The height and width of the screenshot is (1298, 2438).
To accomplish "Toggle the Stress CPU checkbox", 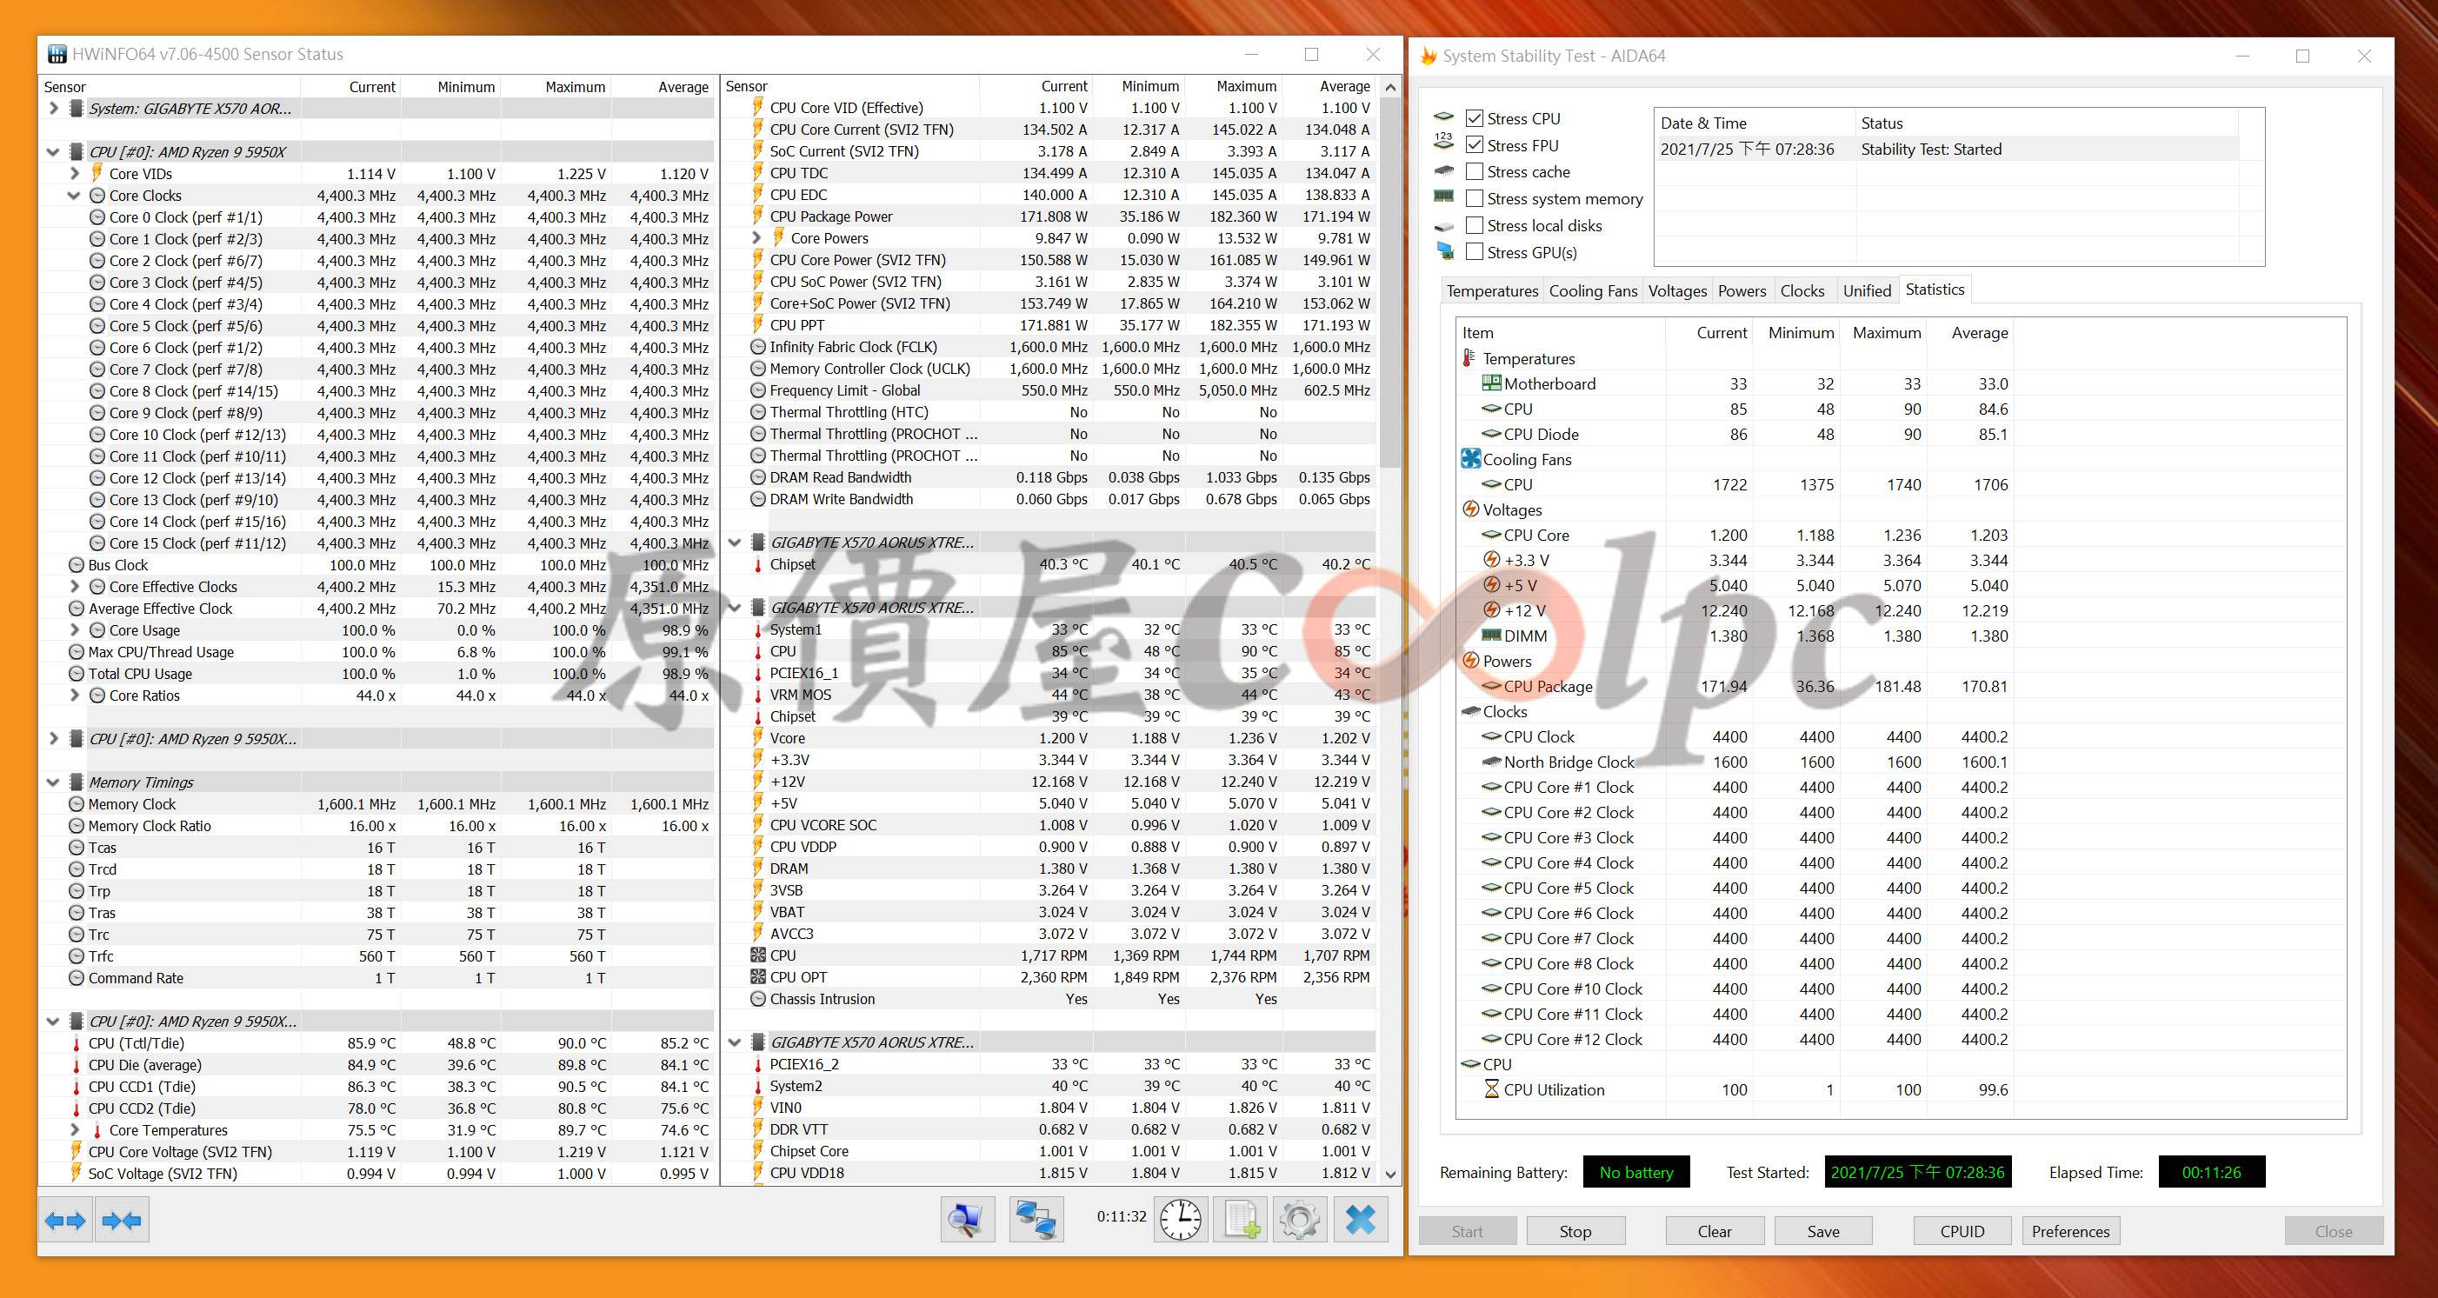I will coord(1474,118).
